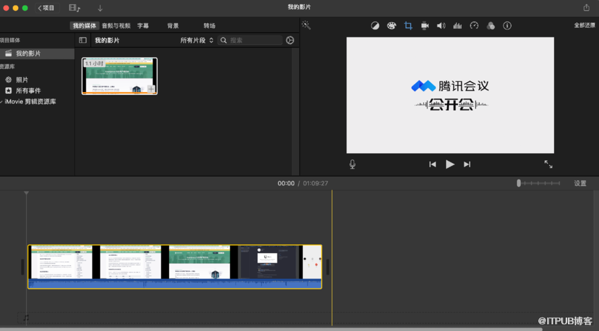Open the stabilization camera tool
The image size is (599, 331).
(425, 26)
